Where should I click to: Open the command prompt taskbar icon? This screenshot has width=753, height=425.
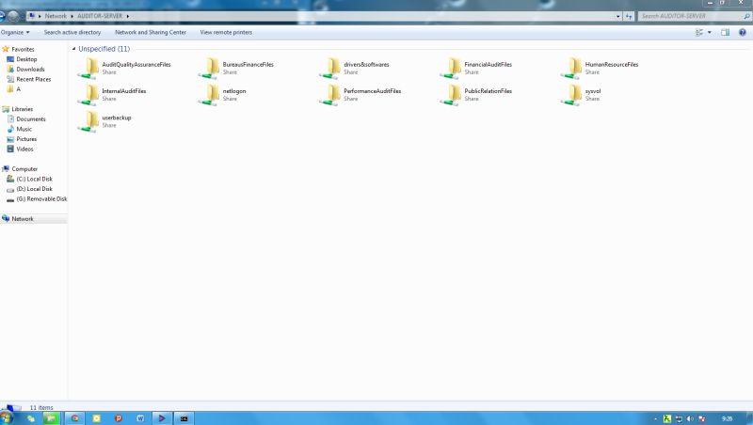184,418
